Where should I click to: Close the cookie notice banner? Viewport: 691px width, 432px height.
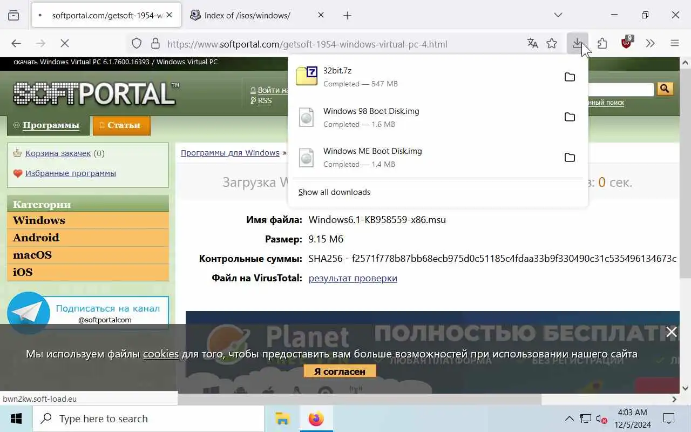point(671,332)
